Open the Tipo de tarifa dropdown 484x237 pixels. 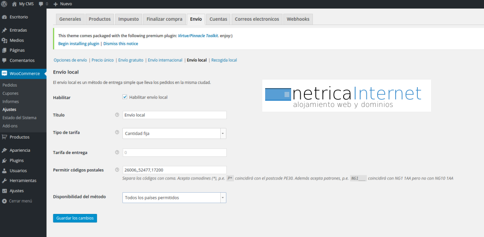click(174, 133)
